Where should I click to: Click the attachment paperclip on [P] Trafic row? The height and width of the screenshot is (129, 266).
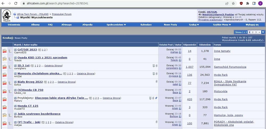point(156,122)
